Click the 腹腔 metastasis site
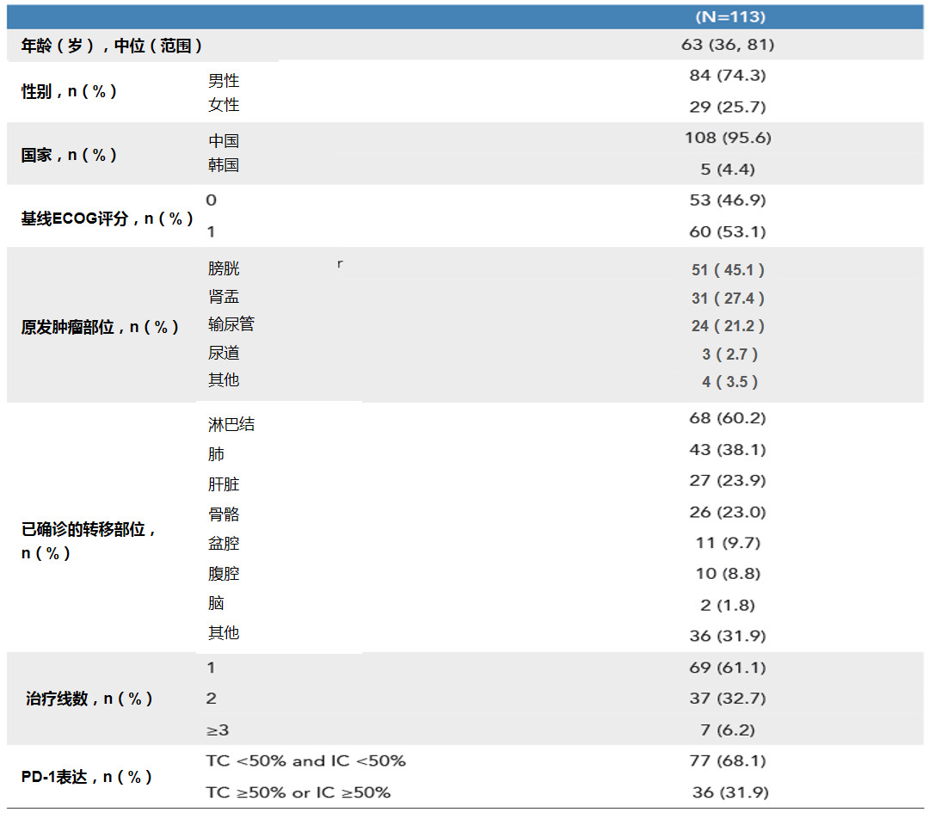This screenshot has width=935, height=813. [224, 574]
